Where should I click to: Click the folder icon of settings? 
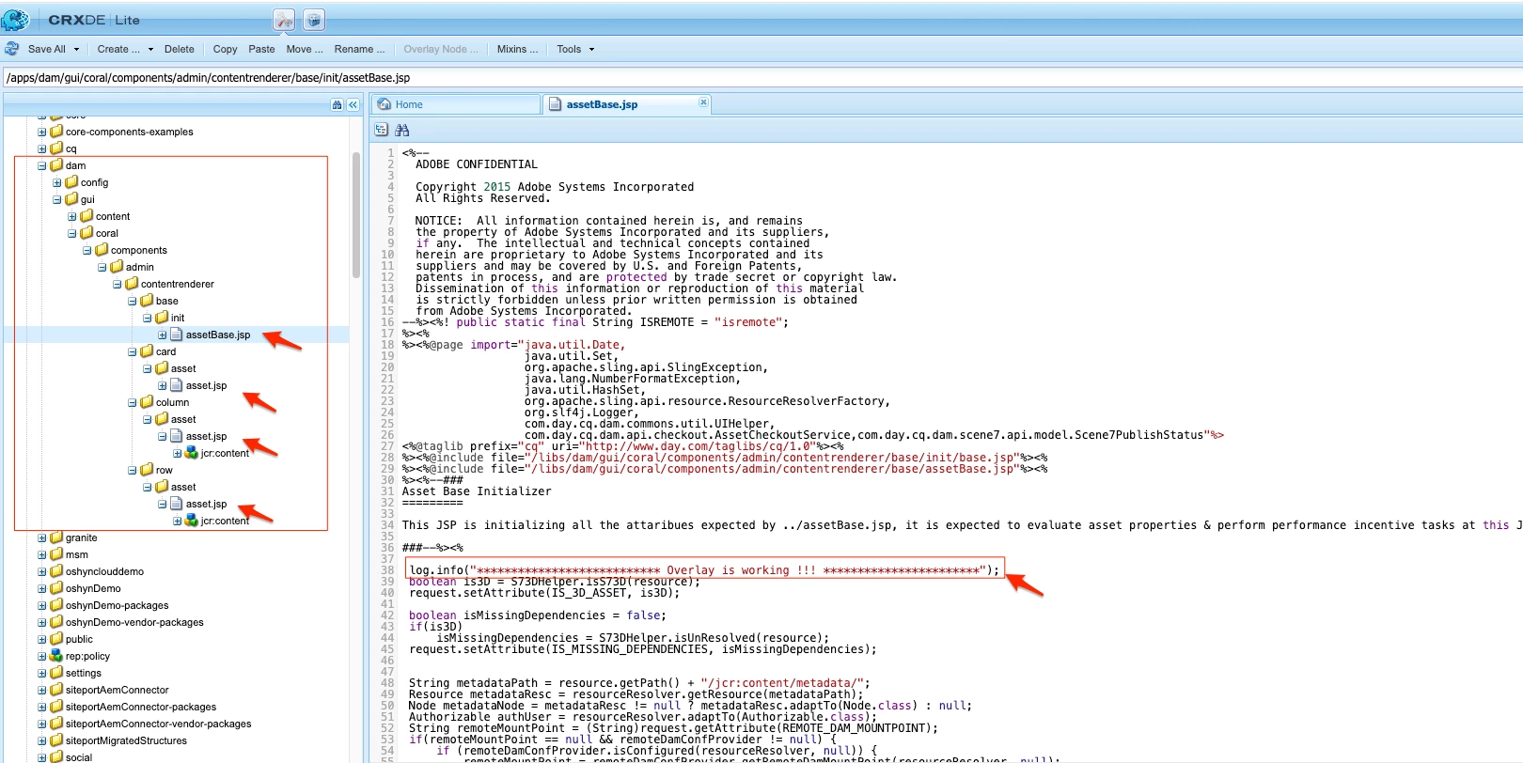[x=56, y=673]
